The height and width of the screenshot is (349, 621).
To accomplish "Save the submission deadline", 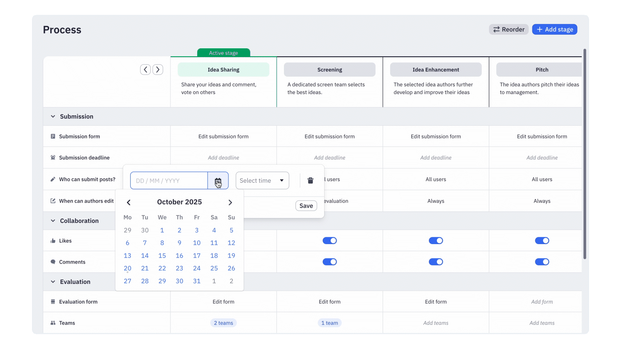I will click(306, 206).
